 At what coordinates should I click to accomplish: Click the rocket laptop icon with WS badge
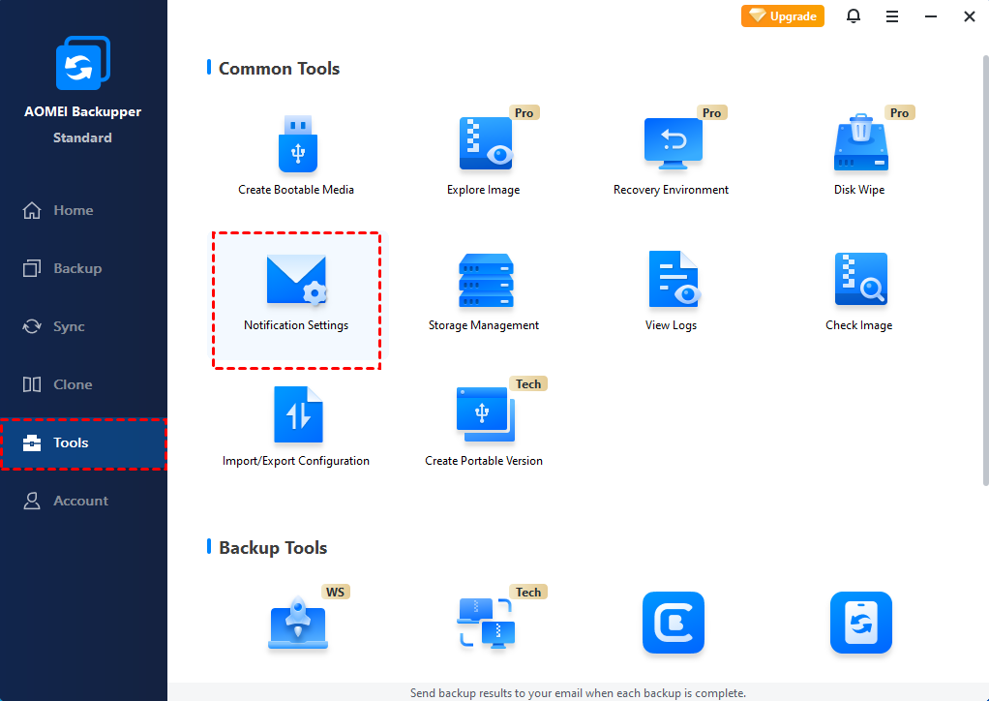tap(298, 623)
